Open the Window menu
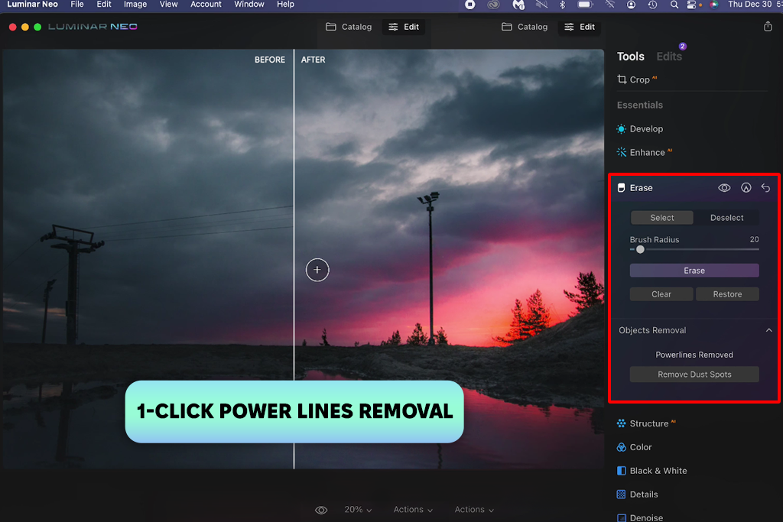783x522 pixels. coord(249,5)
